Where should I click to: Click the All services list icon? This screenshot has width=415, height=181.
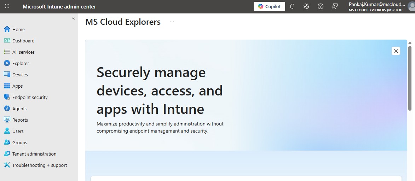click(7, 52)
